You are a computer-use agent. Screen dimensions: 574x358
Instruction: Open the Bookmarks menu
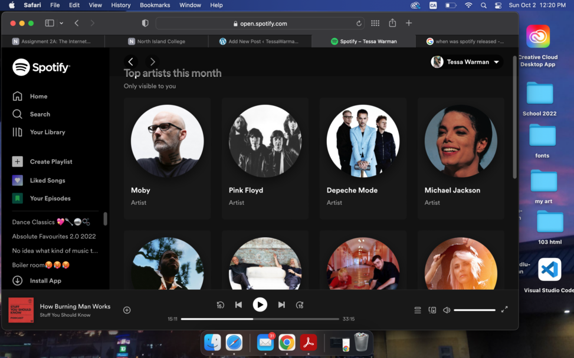[155, 5]
